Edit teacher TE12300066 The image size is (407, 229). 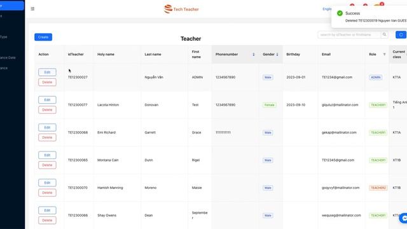click(47, 211)
